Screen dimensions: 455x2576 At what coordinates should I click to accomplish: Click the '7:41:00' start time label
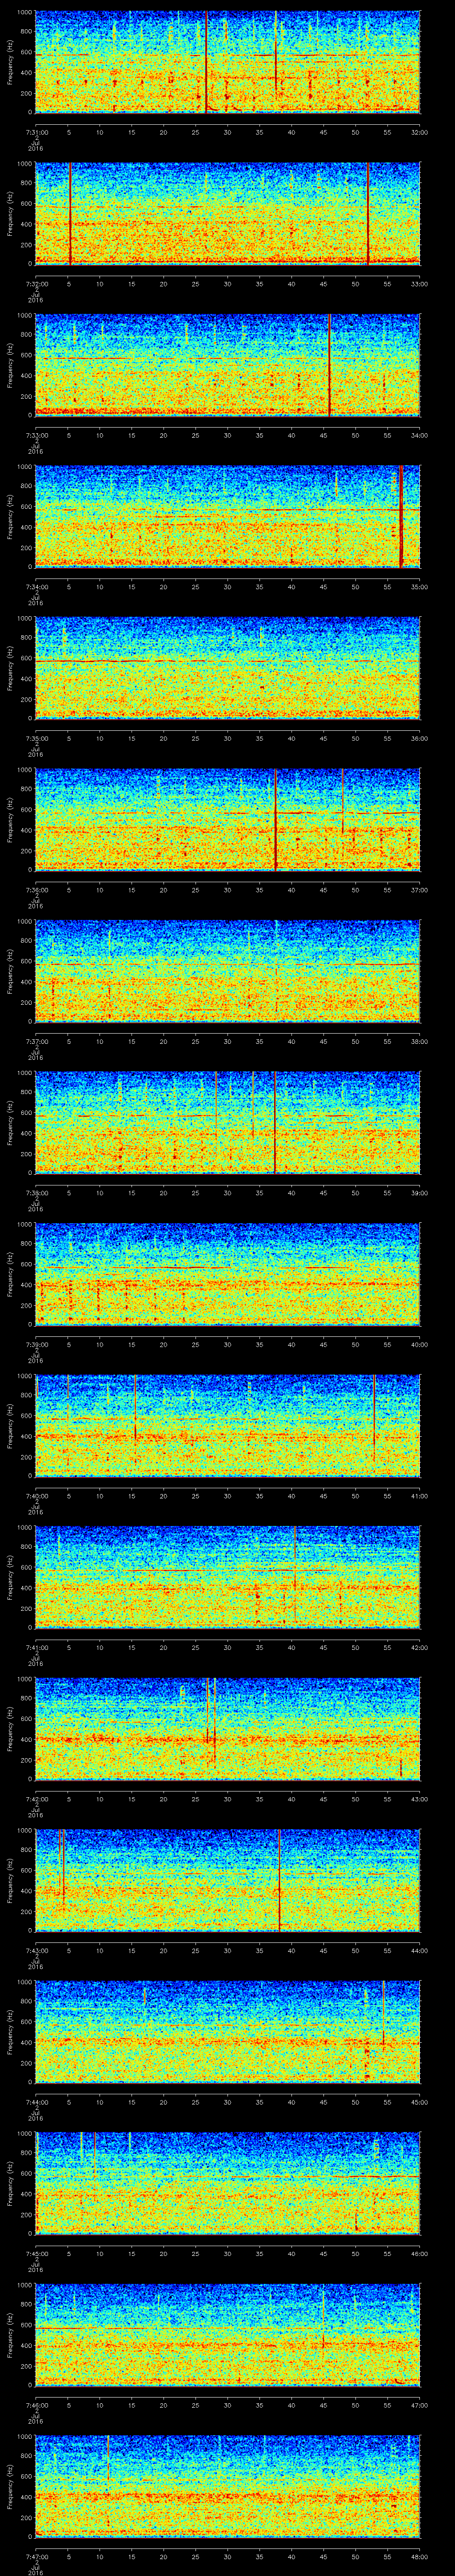coord(36,1649)
